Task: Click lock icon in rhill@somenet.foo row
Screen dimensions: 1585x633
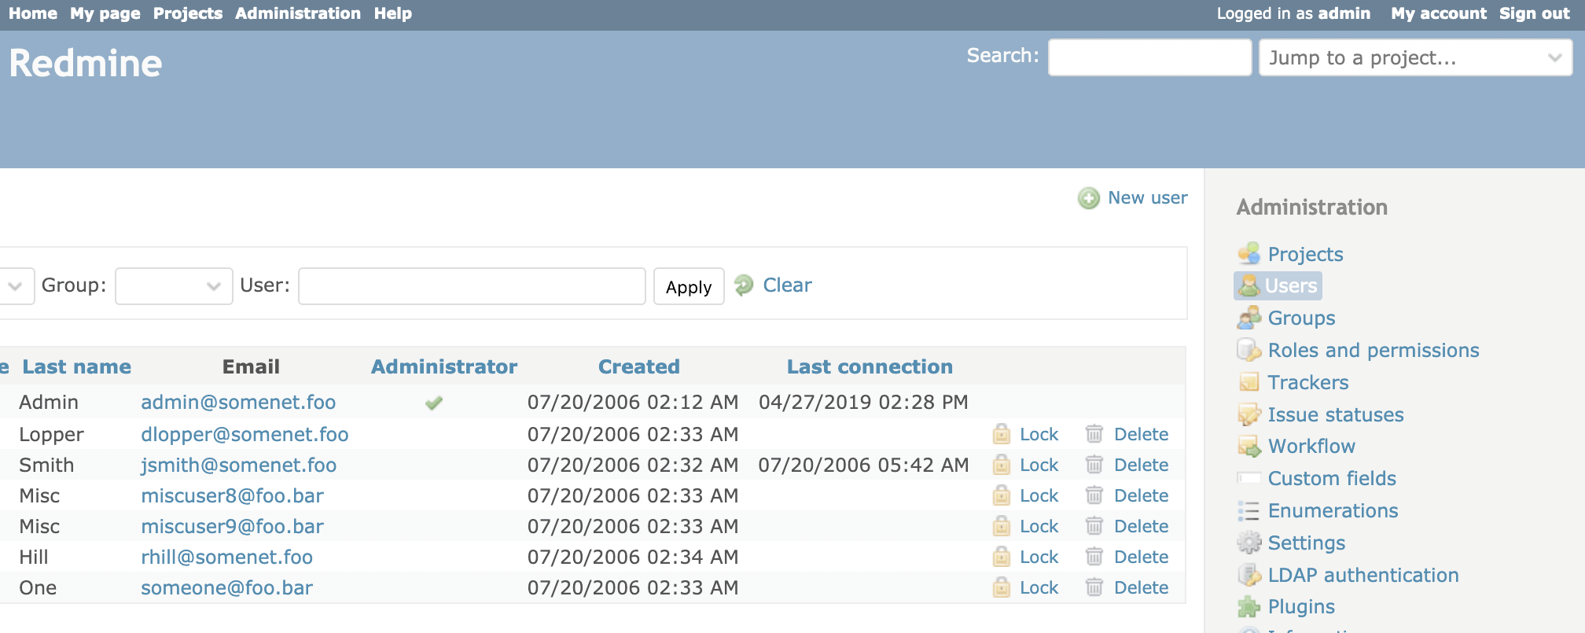Action: 1002,557
